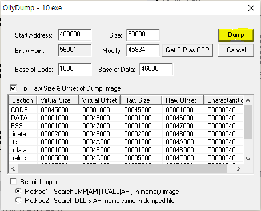This screenshot has height=211, width=261.
Task: Click the Base of Data field
Action: click(x=156, y=69)
